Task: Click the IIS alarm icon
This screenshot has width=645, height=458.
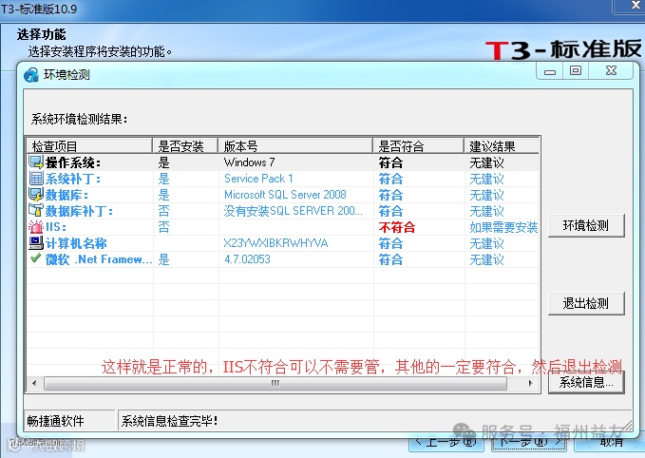Action: pos(36,227)
